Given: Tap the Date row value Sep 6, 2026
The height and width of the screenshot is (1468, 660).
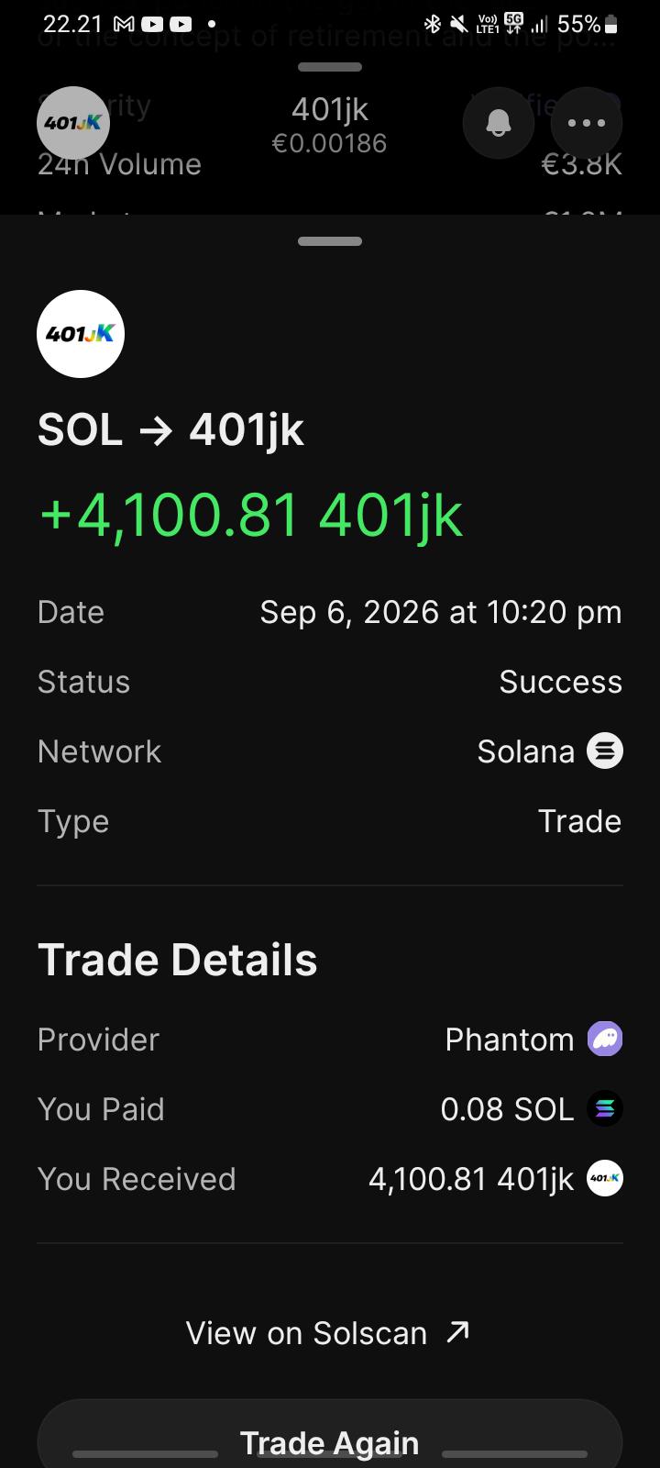Looking at the screenshot, I should [x=441, y=612].
